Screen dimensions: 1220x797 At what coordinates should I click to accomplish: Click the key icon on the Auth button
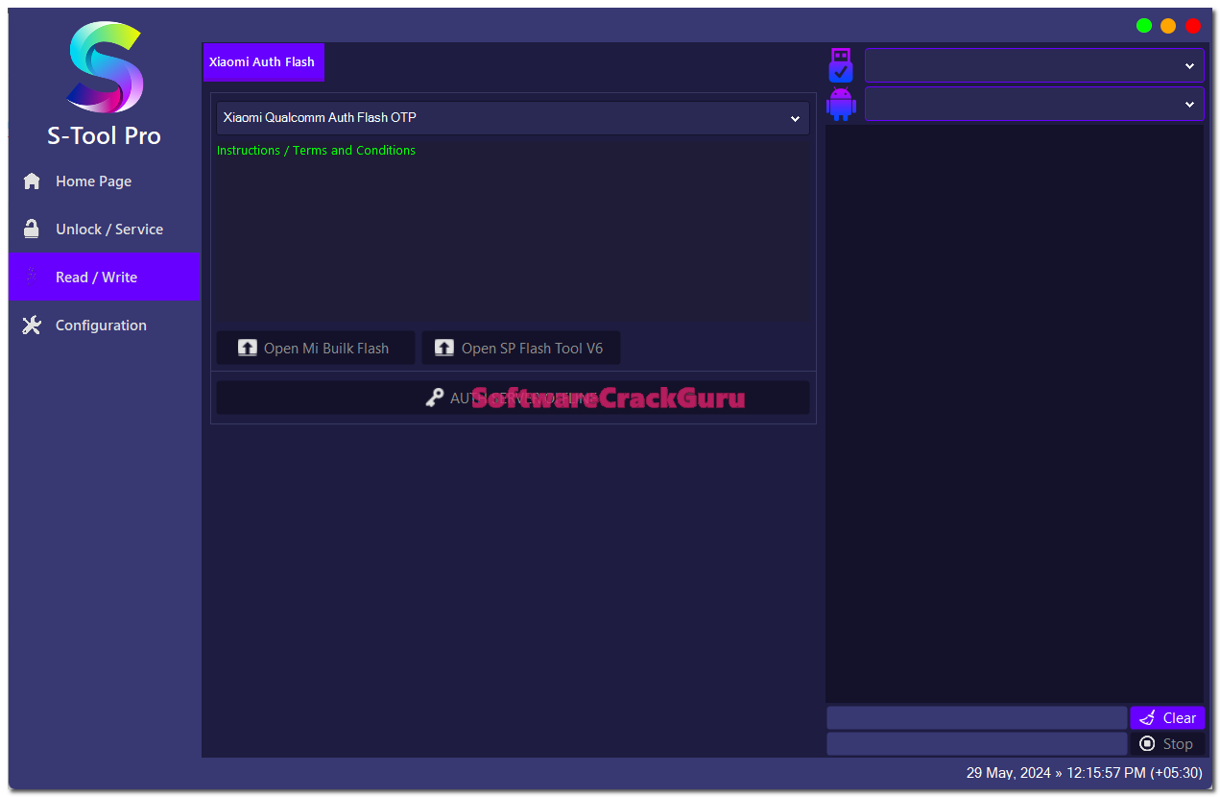coord(435,398)
